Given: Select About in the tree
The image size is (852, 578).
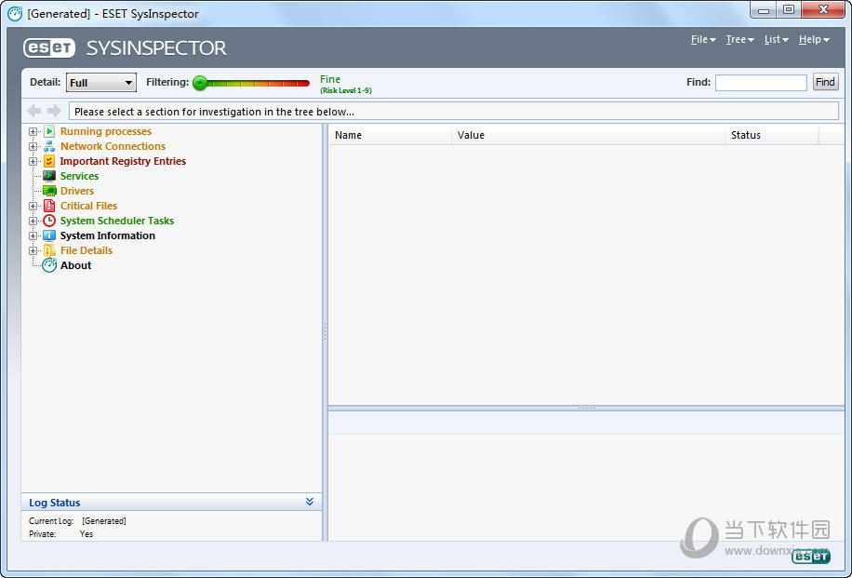Looking at the screenshot, I should (x=76, y=265).
